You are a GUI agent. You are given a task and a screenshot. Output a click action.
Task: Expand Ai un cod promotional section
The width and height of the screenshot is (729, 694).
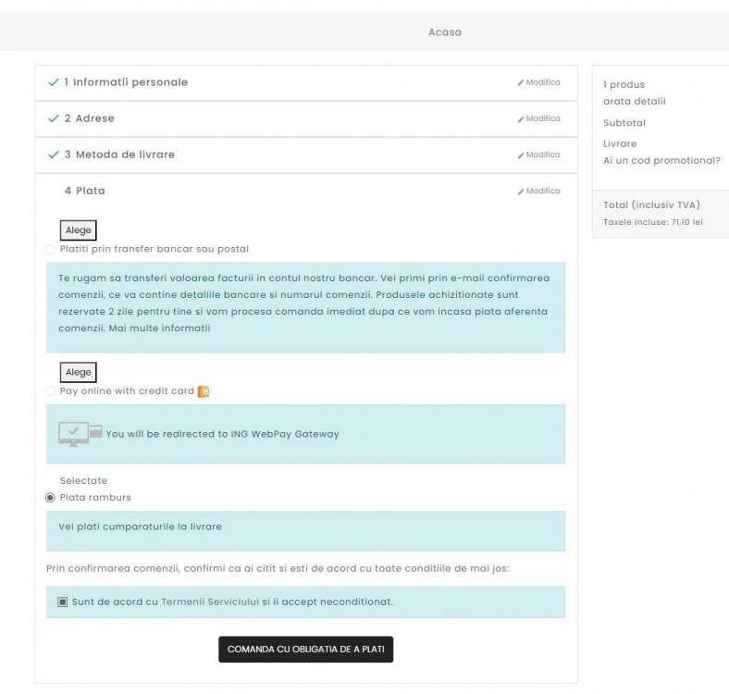(x=661, y=160)
